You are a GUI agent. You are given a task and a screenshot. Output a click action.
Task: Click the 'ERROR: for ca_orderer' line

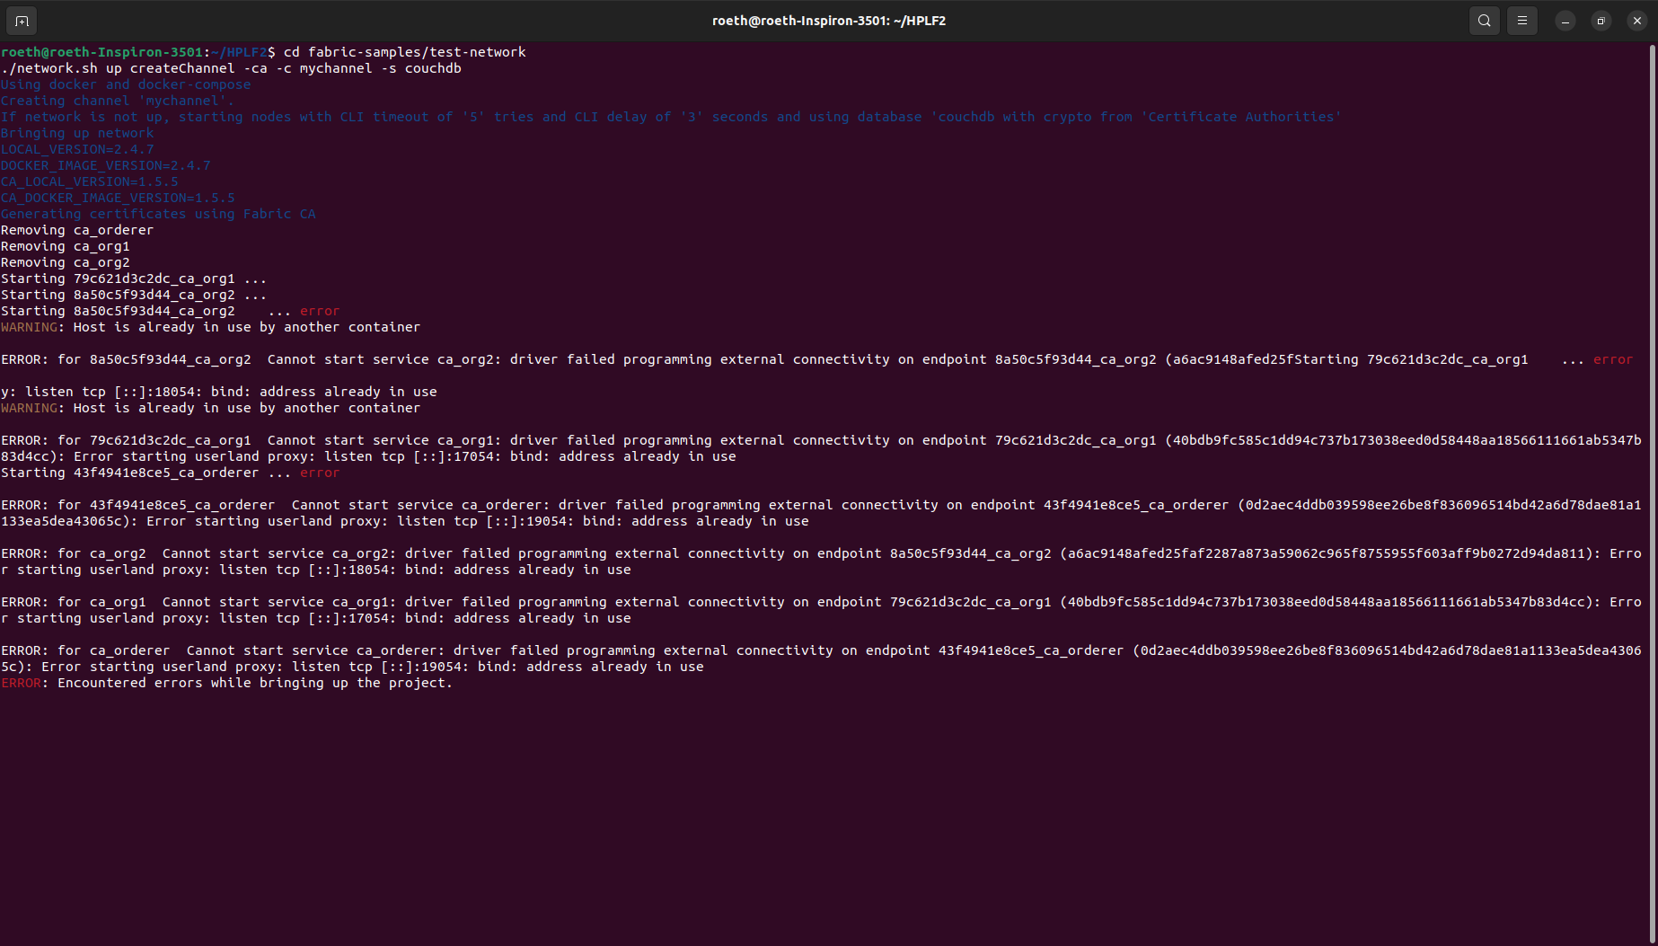[821, 659]
